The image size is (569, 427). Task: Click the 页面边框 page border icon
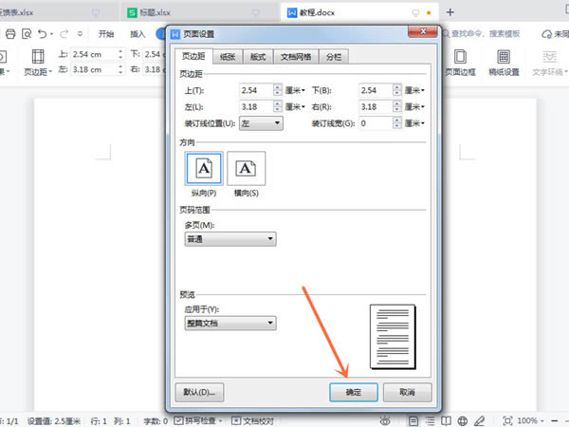click(460, 62)
